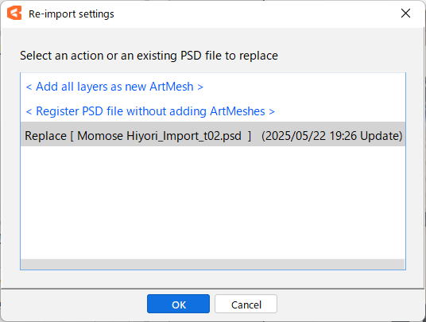Click the left angle bracket before Add all layers
The image size is (426, 322).
29,87
